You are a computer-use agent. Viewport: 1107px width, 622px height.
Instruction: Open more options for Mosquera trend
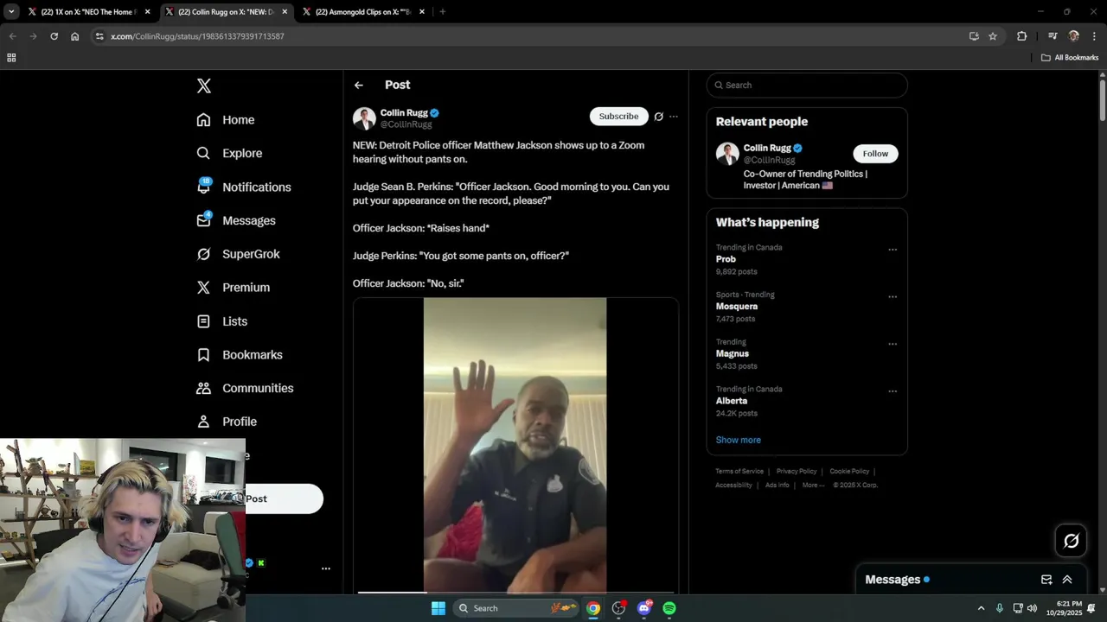[x=893, y=296]
